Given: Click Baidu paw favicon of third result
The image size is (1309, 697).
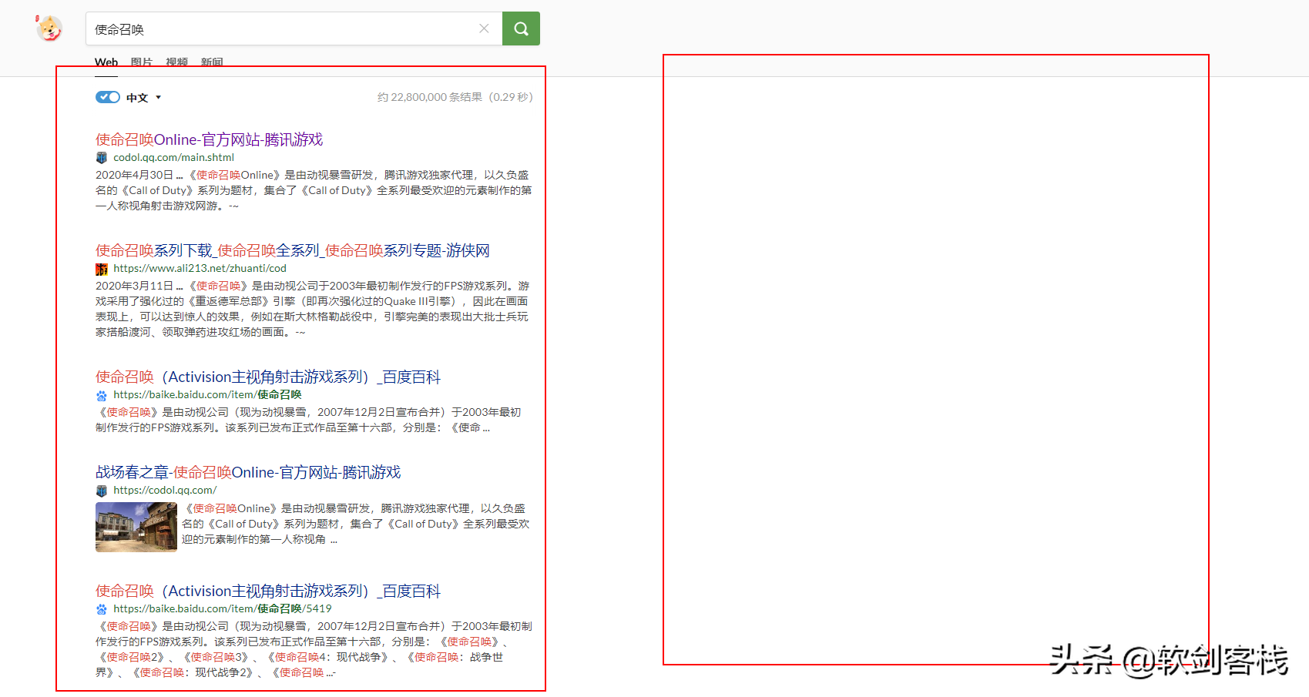Looking at the screenshot, I should (x=102, y=395).
